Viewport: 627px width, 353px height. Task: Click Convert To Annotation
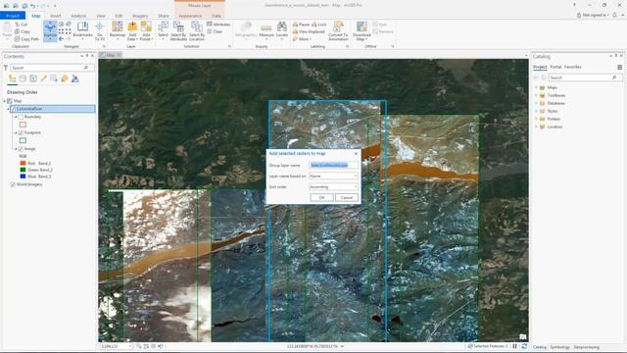tap(338, 30)
